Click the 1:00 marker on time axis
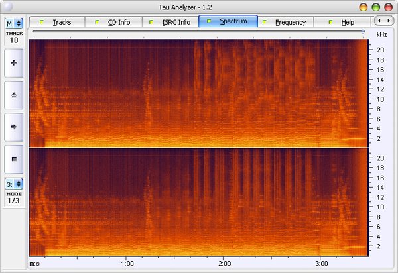The image size is (398, 273). (127, 264)
